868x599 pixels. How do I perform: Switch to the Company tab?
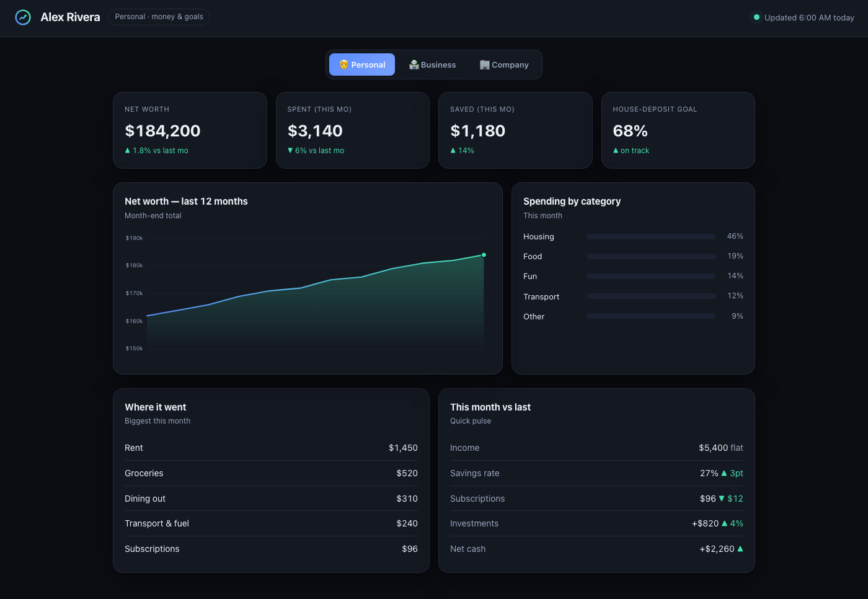pos(504,64)
